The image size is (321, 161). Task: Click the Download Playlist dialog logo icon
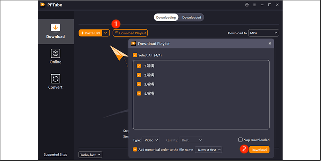click(x=134, y=44)
